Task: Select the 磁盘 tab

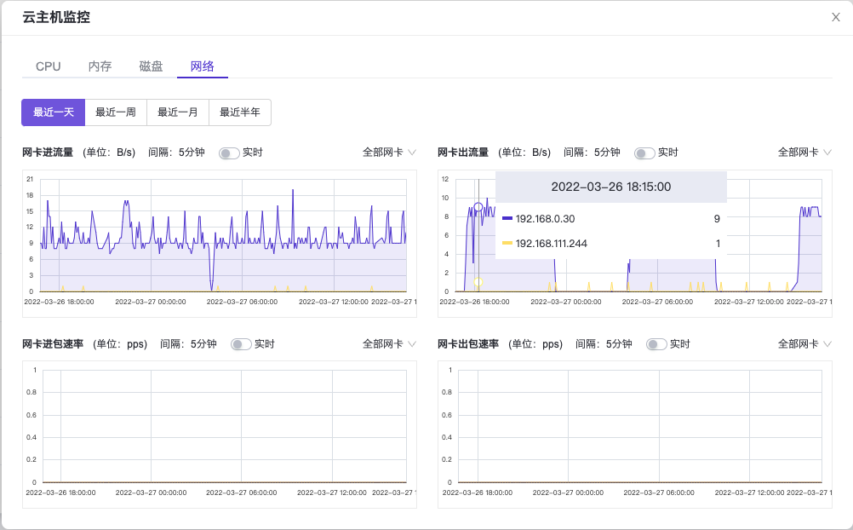Action: (x=151, y=66)
